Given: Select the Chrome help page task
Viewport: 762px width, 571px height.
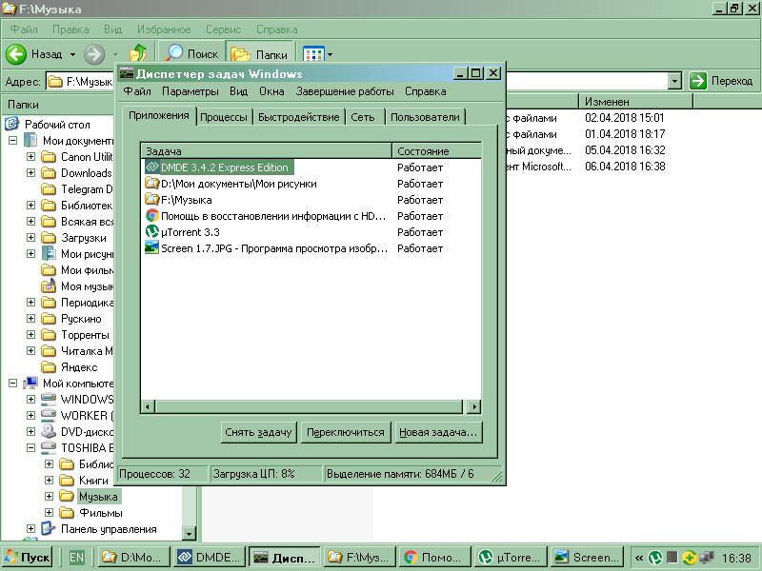Looking at the screenshot, I should pyautogui.click(x=272, y=216).
